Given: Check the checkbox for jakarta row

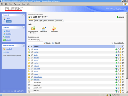Looking at the screenshot, I should [123, 49].
